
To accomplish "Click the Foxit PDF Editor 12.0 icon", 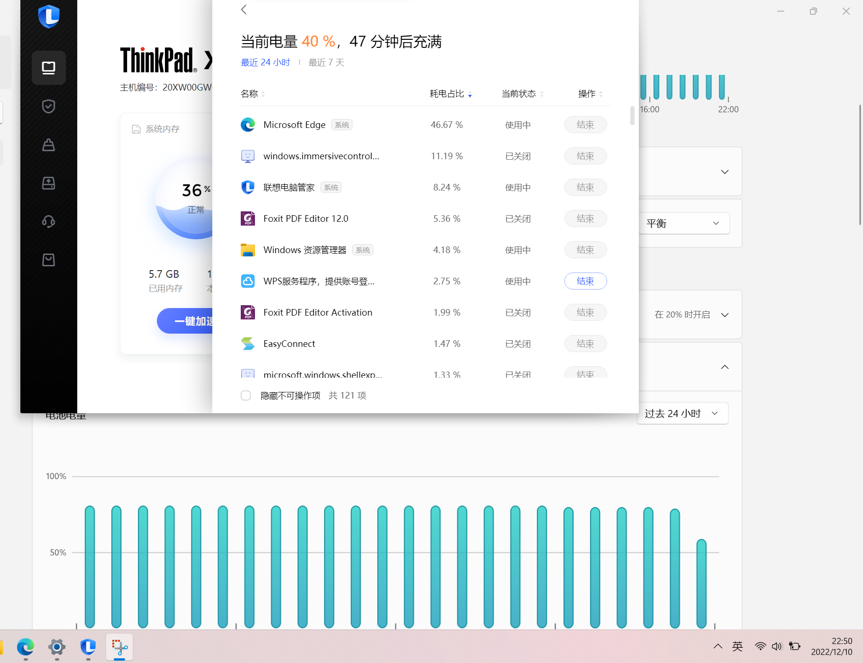I will (248, 218).
